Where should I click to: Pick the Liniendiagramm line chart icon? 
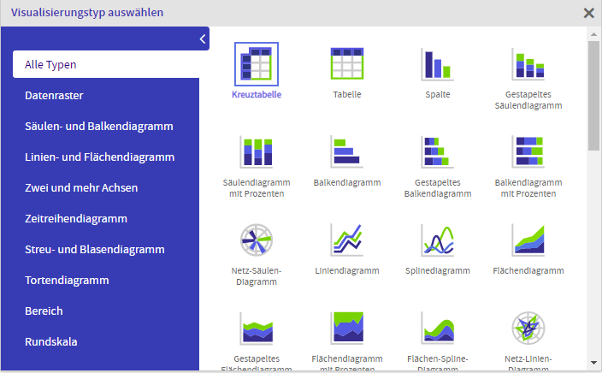point(347,240)
